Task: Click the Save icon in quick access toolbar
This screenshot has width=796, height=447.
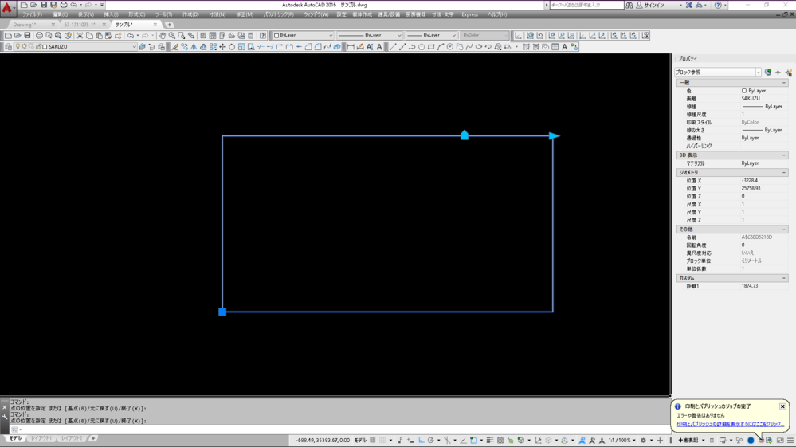Action: tap(44, 5)
